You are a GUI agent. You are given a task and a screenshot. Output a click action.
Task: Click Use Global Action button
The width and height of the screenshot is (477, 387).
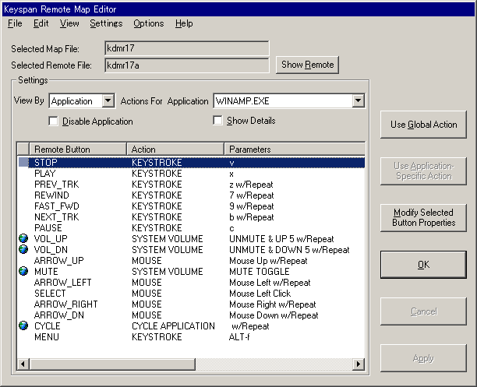[423, 125]
